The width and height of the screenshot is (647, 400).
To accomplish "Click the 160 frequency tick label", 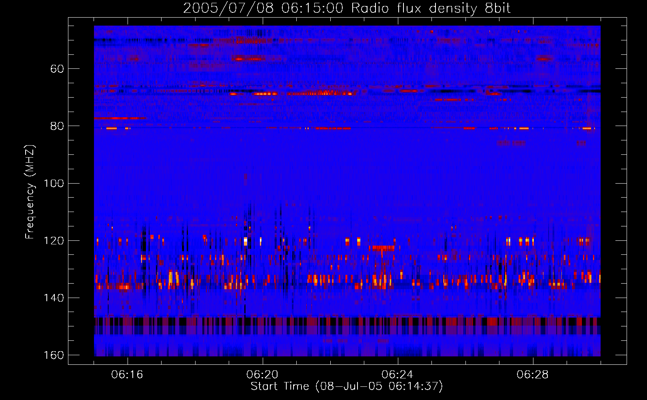I will point(54,355).
